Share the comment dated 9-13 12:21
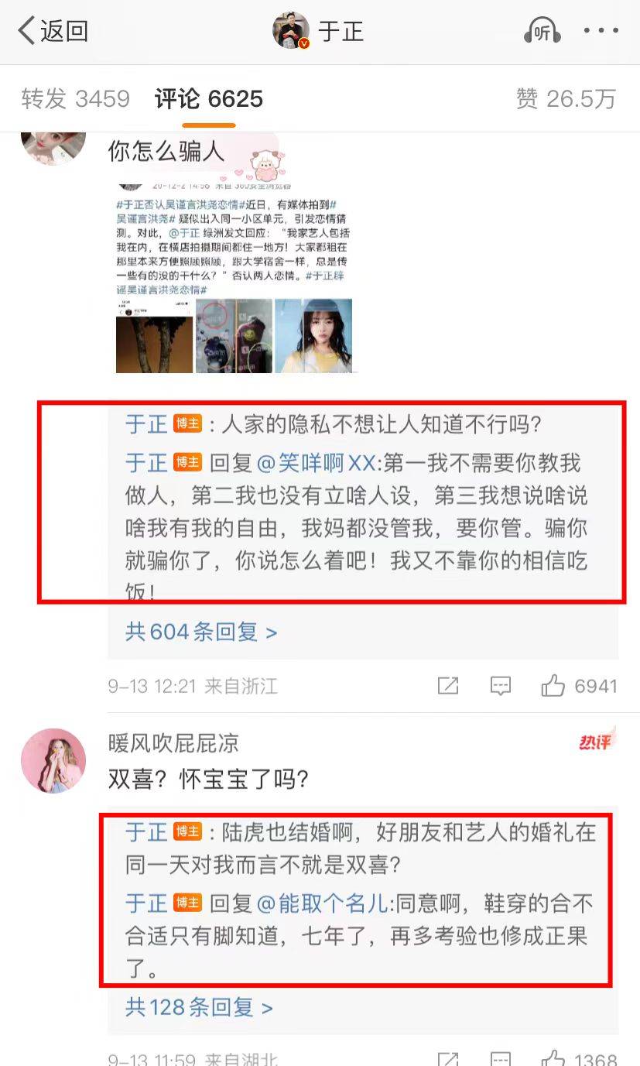 pyautogui.click(x=448, y=685)
